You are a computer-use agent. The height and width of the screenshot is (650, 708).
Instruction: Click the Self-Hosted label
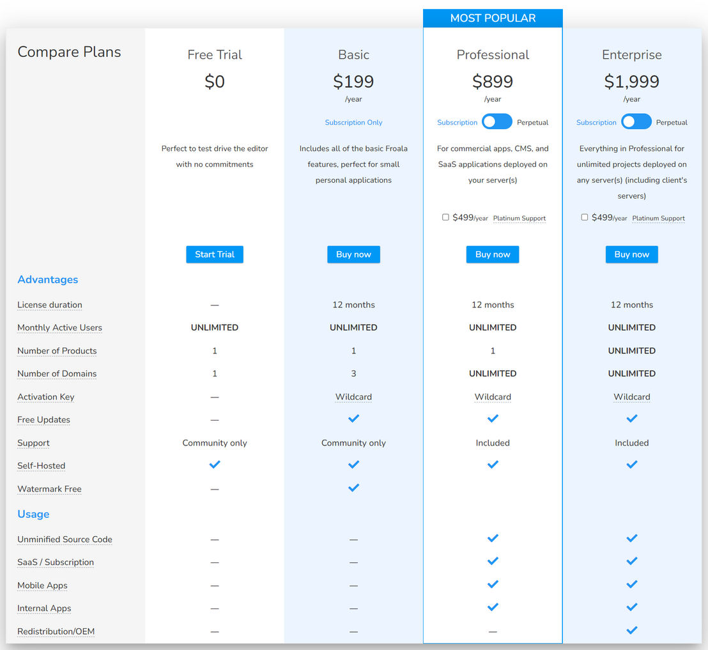pos(41,466)
